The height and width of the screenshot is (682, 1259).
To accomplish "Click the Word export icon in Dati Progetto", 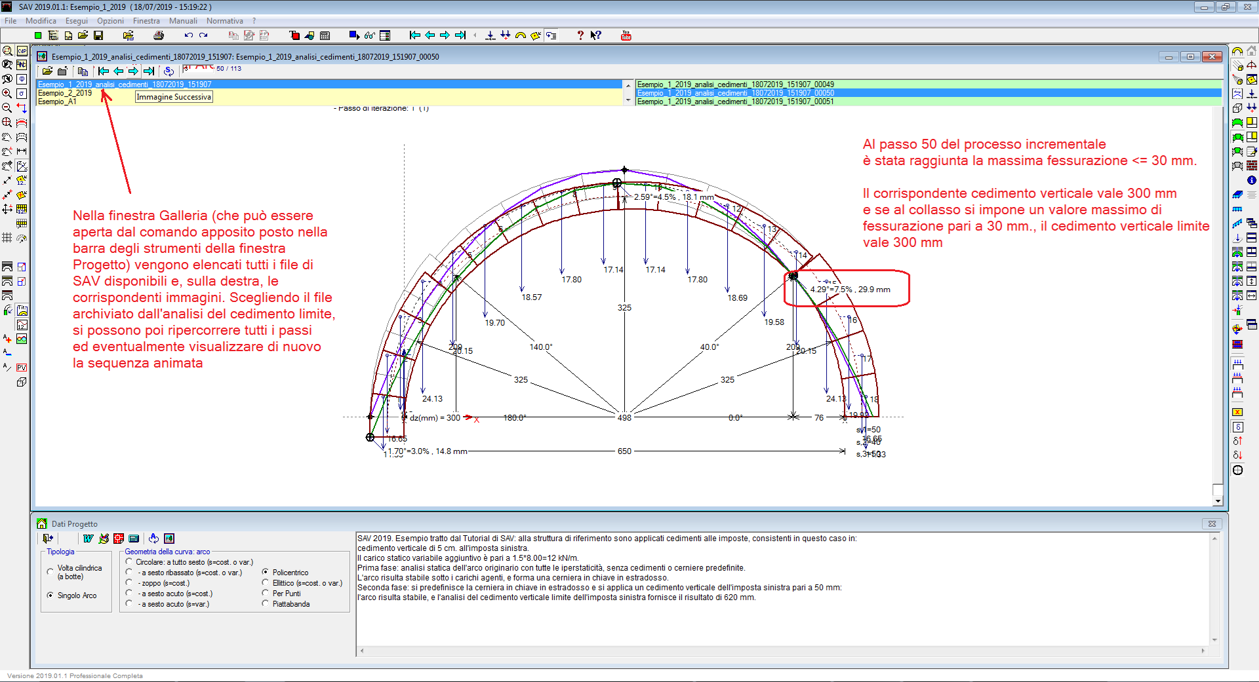I will click(x=89, y=539).
